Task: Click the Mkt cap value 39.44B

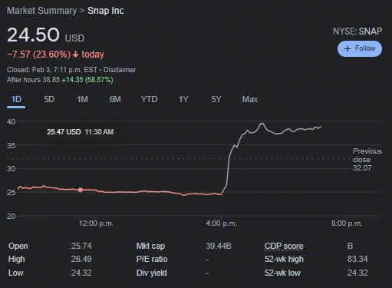Action: (219, 246)
